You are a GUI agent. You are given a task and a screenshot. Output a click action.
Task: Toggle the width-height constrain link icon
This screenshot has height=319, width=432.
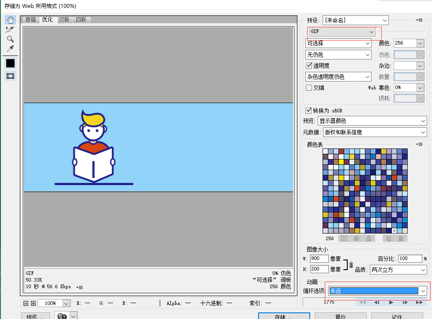pyautogui.click(x=351, y=264)
